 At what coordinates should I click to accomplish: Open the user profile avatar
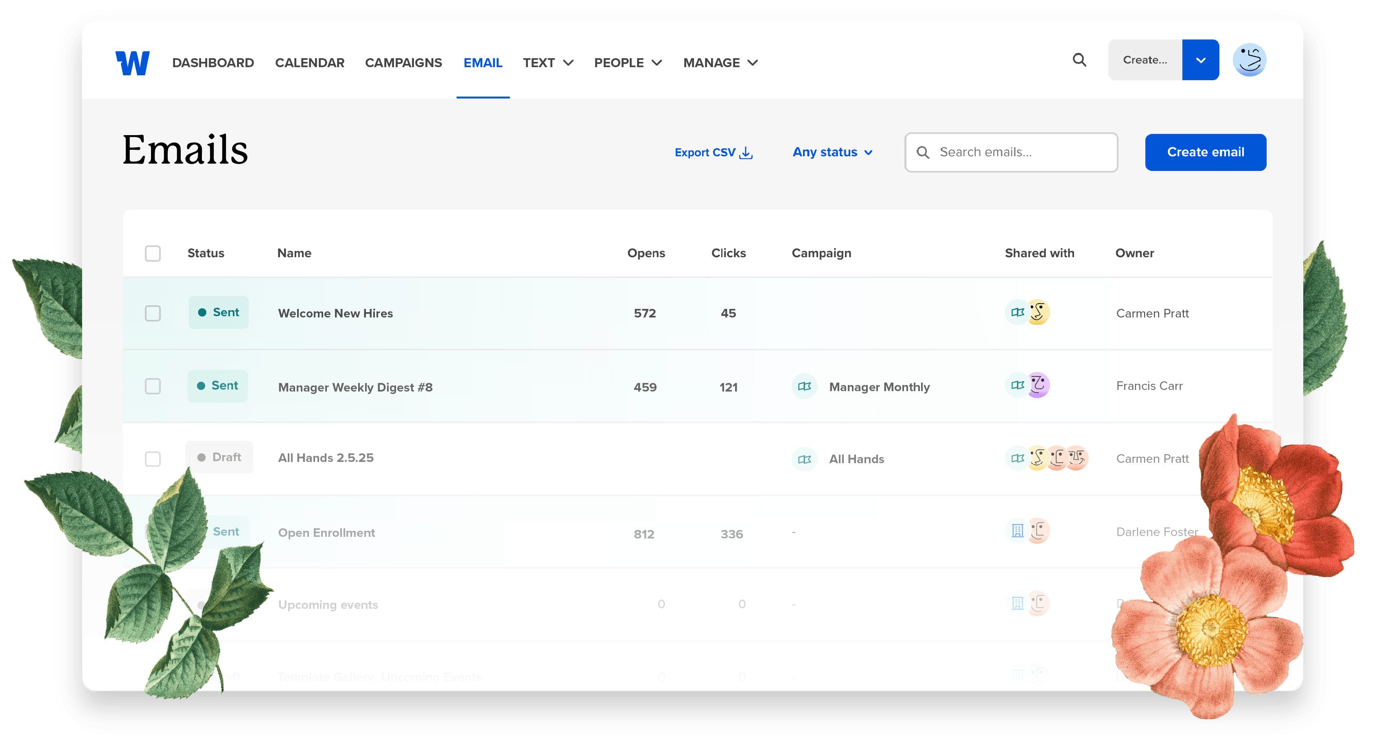tap(1249, 60)
